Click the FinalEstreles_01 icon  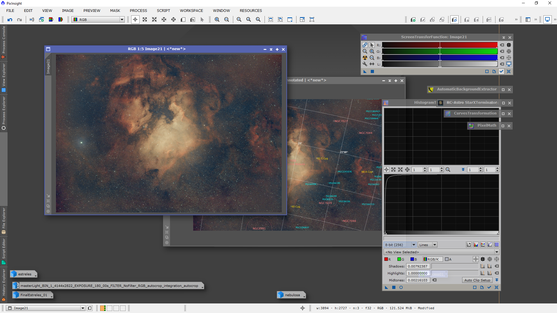(32, 295)
